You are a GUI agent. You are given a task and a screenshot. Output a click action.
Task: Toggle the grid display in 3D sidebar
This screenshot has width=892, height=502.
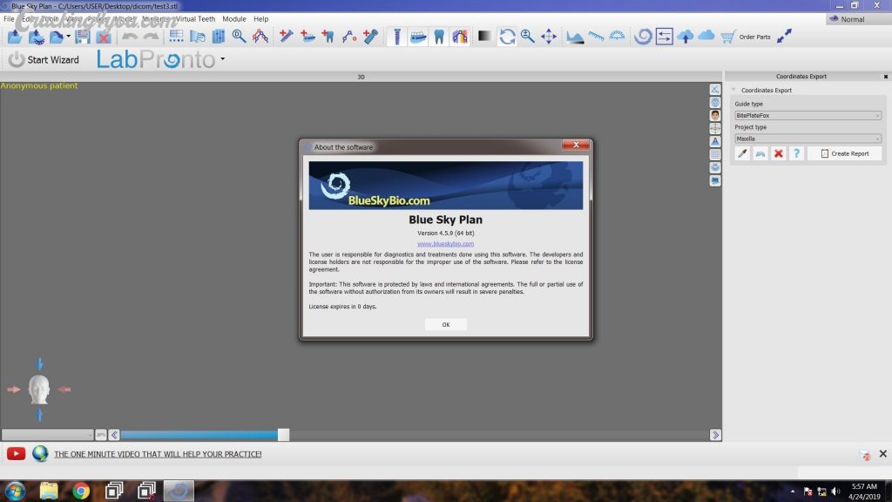[x=715, y=154]
